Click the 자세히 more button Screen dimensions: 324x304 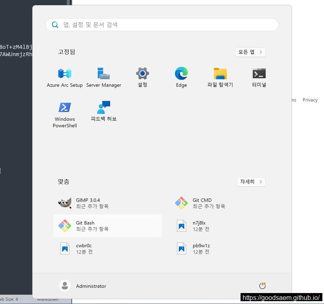point(251,182)
